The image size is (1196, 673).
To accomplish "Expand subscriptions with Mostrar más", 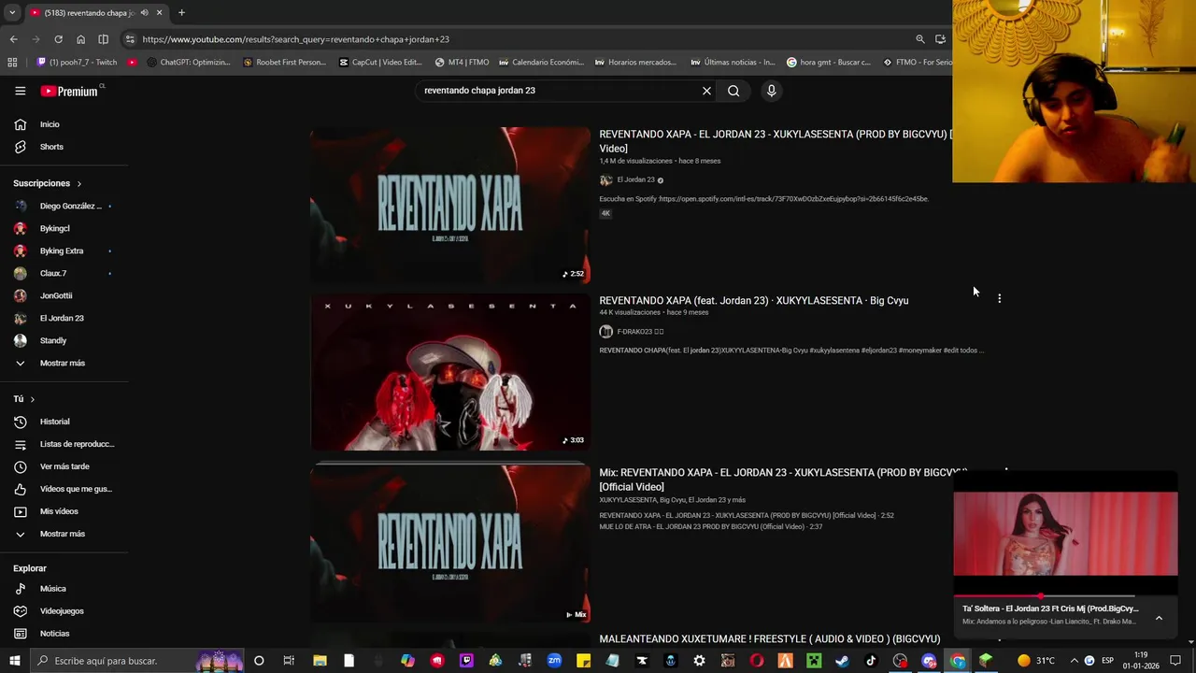I will 64,363.
